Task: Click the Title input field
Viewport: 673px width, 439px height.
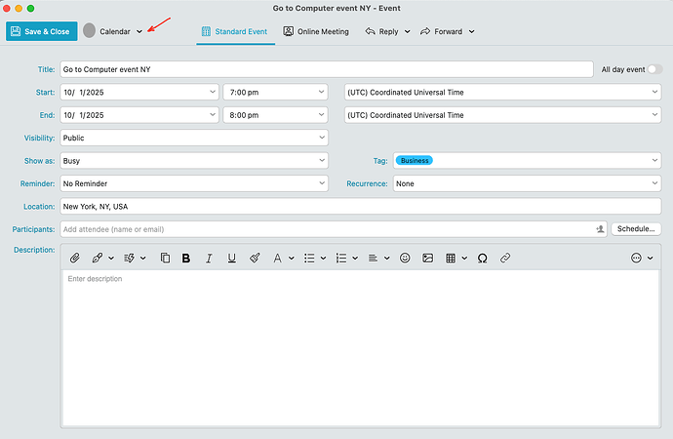Action: click(x=327, y=69)
